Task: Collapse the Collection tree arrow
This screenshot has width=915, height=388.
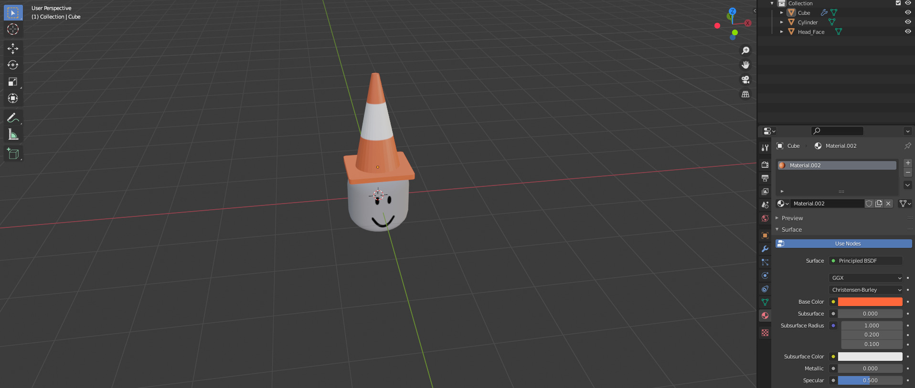Action: coord(772,3)
